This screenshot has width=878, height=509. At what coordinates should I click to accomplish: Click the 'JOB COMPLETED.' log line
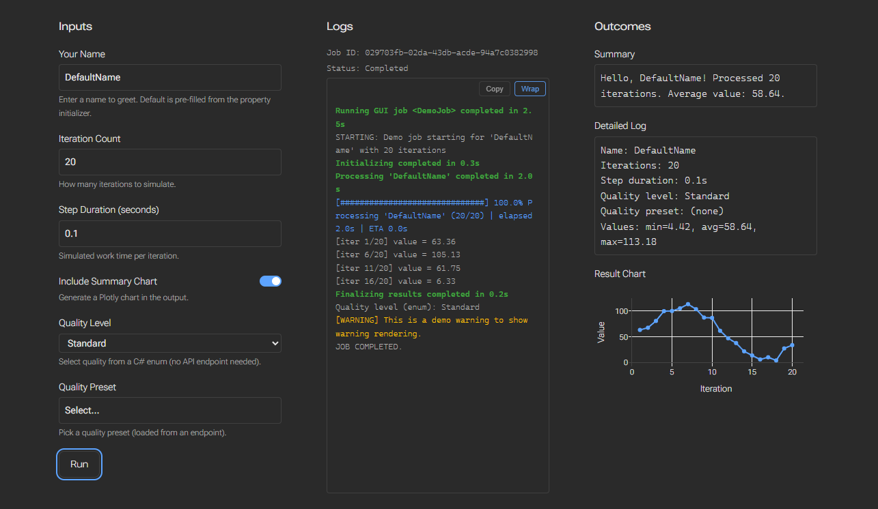(369, 347)
